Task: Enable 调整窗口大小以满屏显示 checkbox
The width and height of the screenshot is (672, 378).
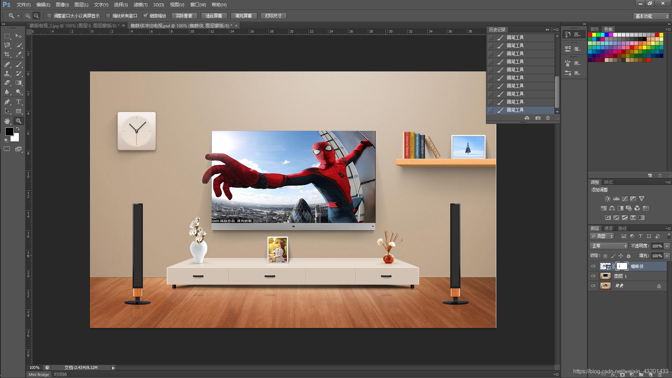Action: point(49,16)
